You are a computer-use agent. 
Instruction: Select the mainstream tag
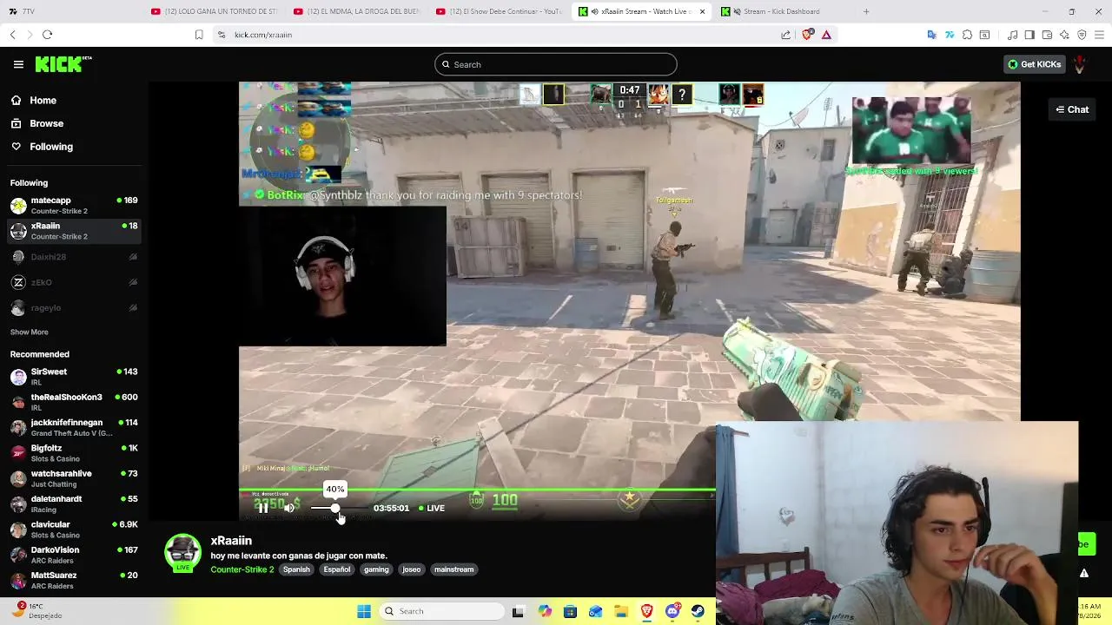pyautogui.click(x=454, y=570)
